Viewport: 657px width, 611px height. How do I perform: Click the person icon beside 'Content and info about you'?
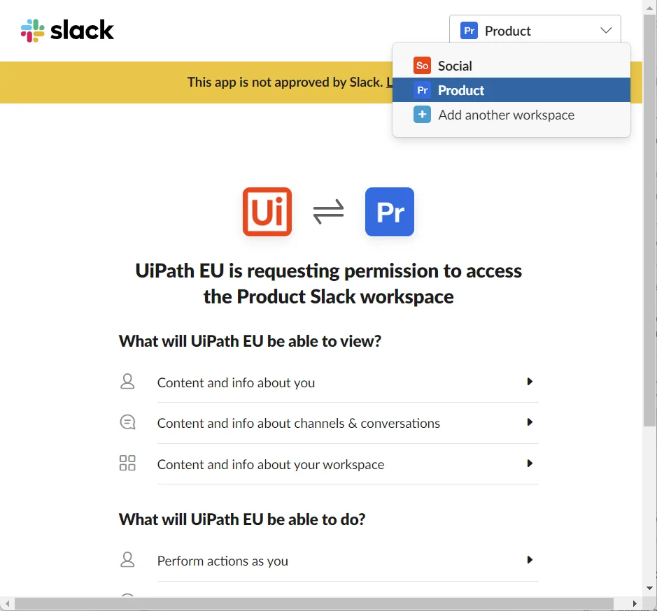coord(127,382)
